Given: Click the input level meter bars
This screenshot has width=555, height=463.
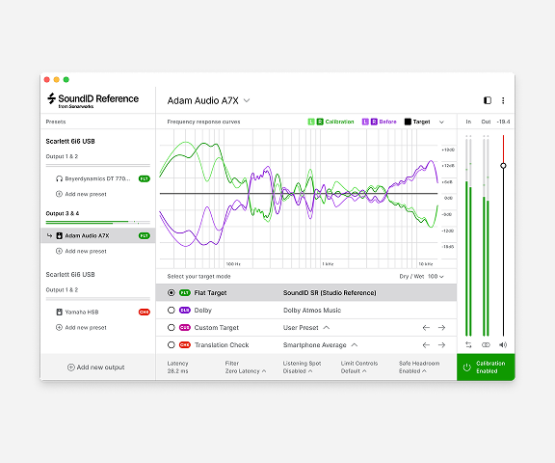Looking at the screenshot, I should [468, 235].
